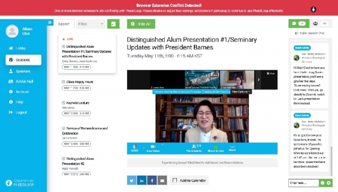Click the accessibility icon in red banner
This screenshot has height=192, width=338.
point(313,9)
